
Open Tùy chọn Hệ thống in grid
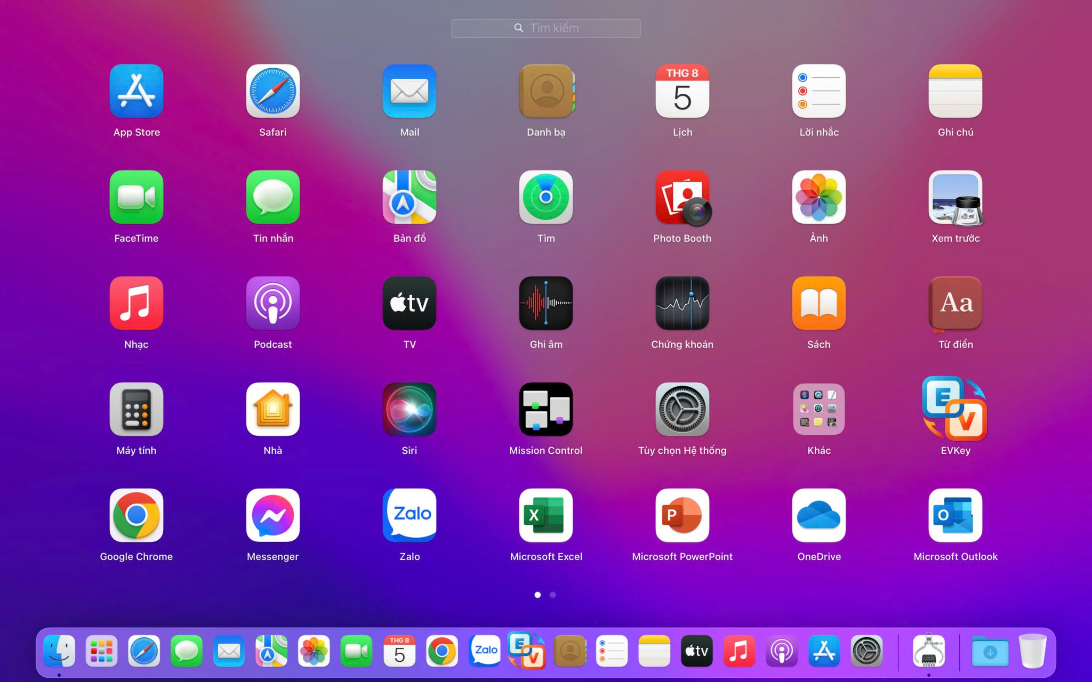682,409
